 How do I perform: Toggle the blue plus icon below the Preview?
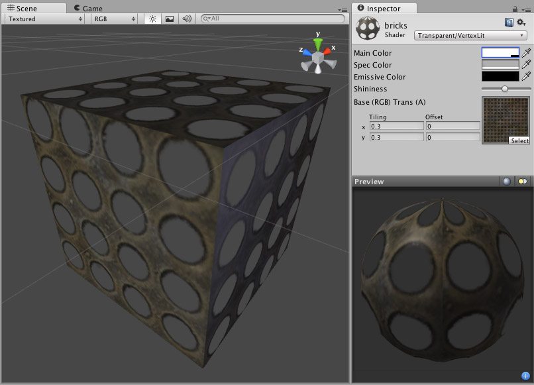tap(527, 374)
